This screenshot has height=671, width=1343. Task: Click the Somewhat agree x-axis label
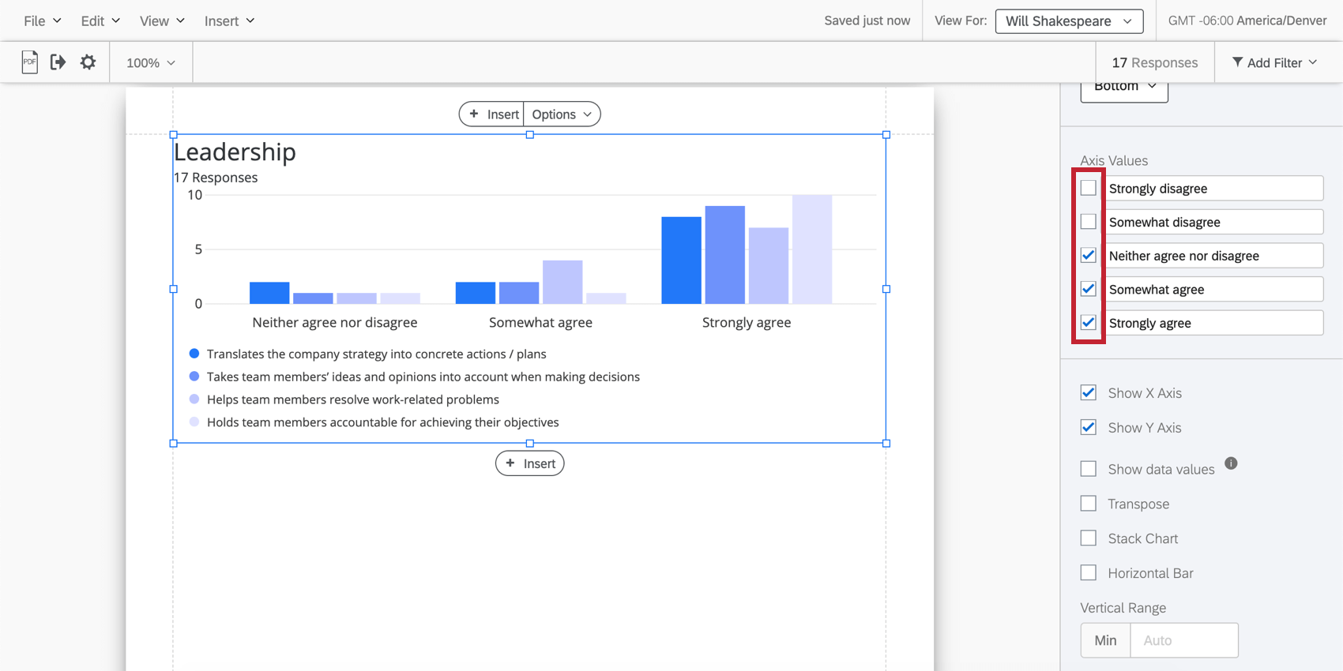pyautogui.click(x=540, y=322)
